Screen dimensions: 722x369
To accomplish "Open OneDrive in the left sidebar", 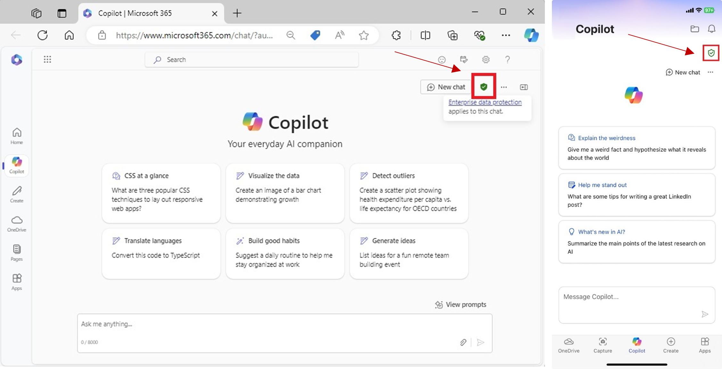I will point(17,224).
